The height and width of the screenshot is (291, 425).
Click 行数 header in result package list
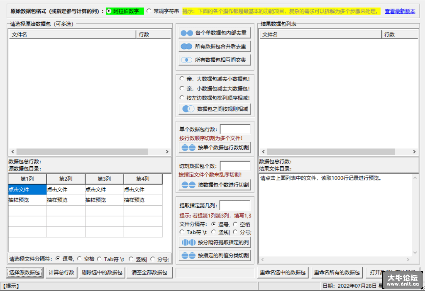pos(400,34)
